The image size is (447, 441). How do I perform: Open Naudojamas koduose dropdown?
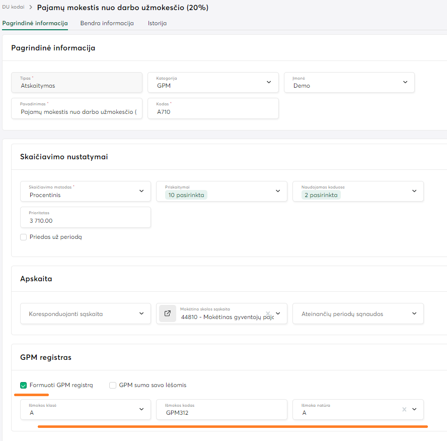point(414,191)
